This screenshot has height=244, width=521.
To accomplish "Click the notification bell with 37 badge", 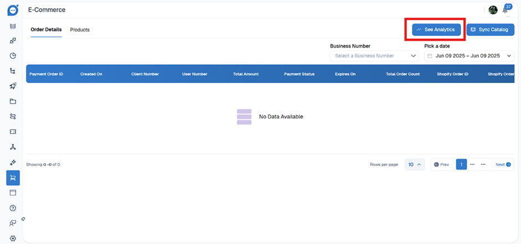I will coord(505,10).
